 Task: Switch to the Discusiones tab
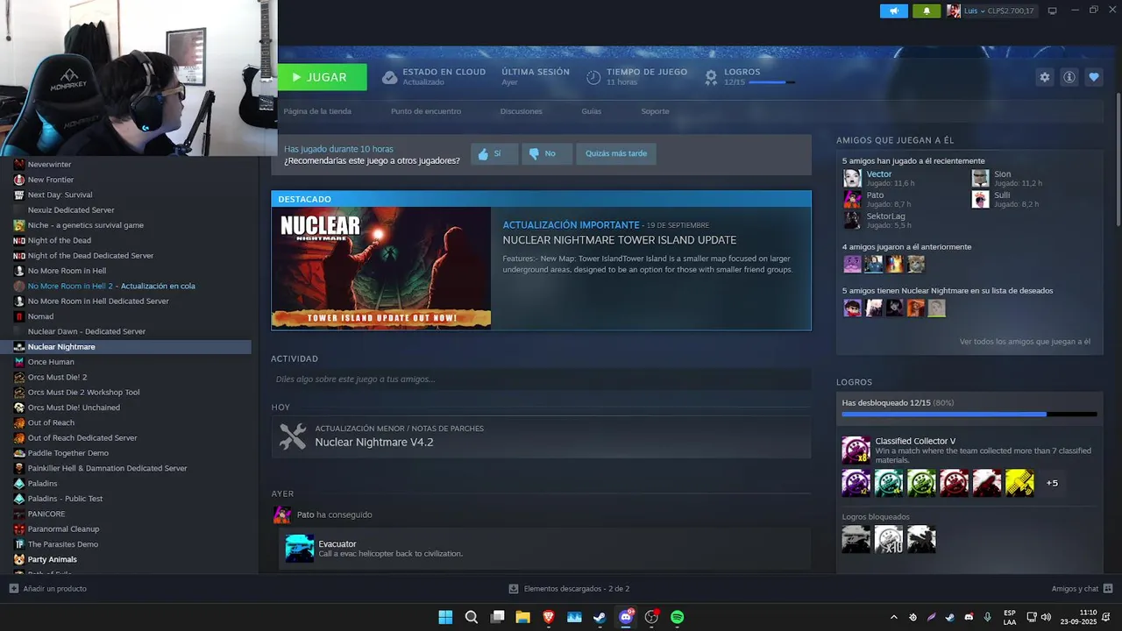click(521, 111)
